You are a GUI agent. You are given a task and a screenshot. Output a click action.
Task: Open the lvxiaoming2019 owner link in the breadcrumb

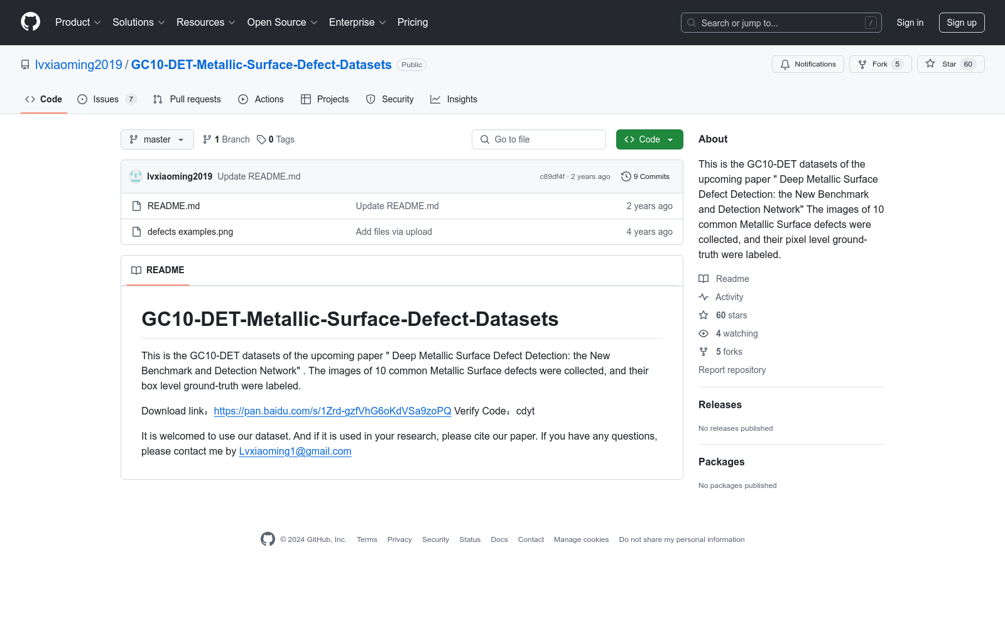(x=79, y=65)
